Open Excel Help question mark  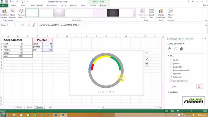(188, 2)
